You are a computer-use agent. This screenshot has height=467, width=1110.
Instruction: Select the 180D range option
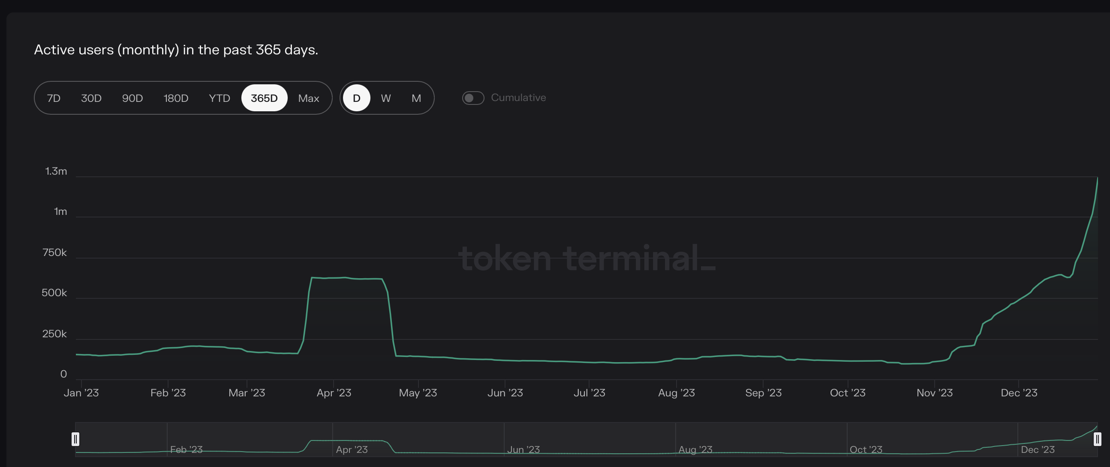[x=176, y=98]
